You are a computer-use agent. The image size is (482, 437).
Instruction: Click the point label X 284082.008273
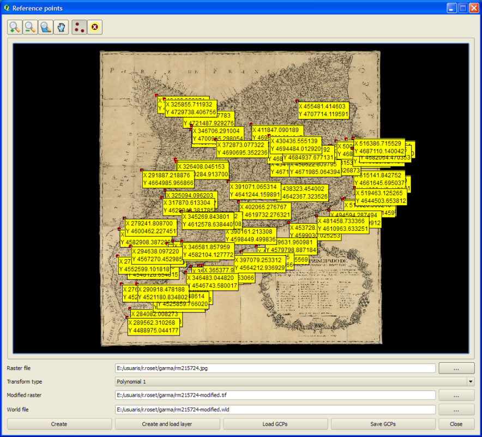[156, 314]
